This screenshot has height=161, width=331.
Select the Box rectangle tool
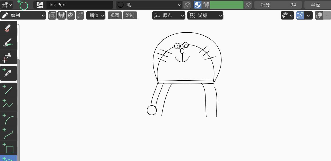(x=8, y=148)
